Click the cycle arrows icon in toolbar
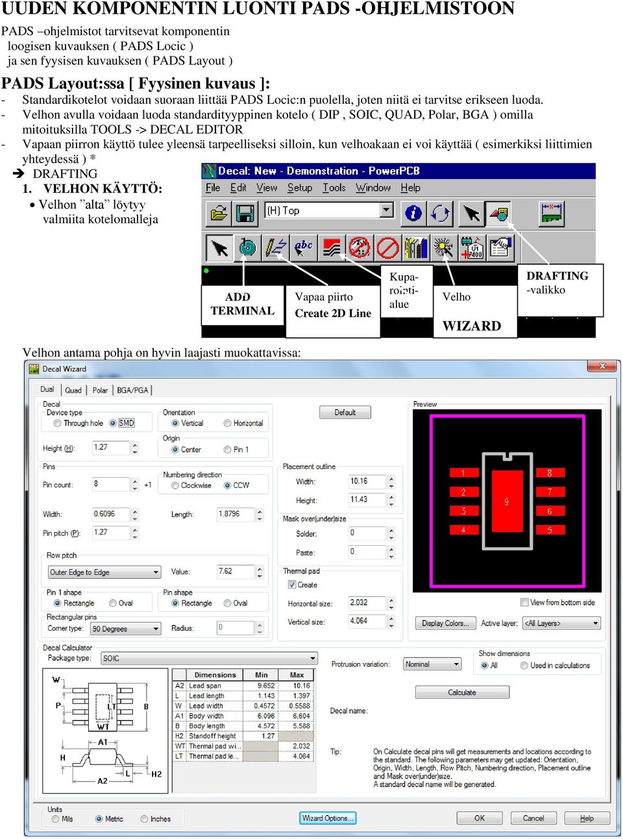 (440, 213)
